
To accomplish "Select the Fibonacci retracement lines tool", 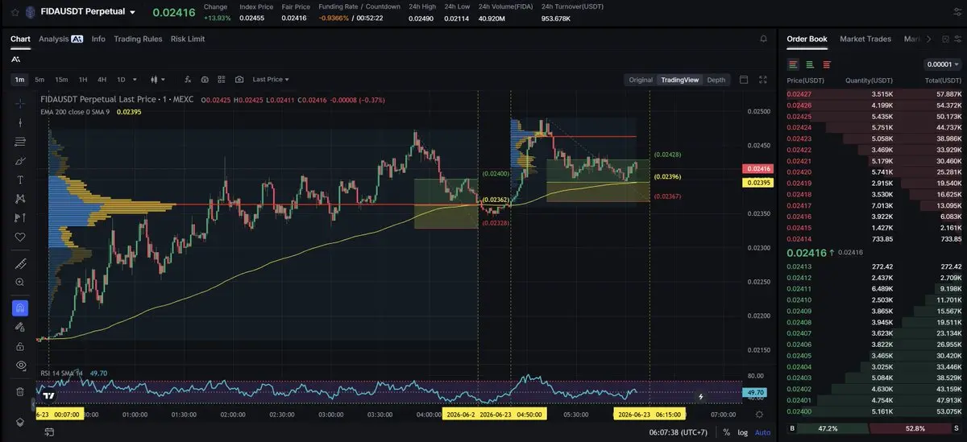I will (x=20, y=142).
